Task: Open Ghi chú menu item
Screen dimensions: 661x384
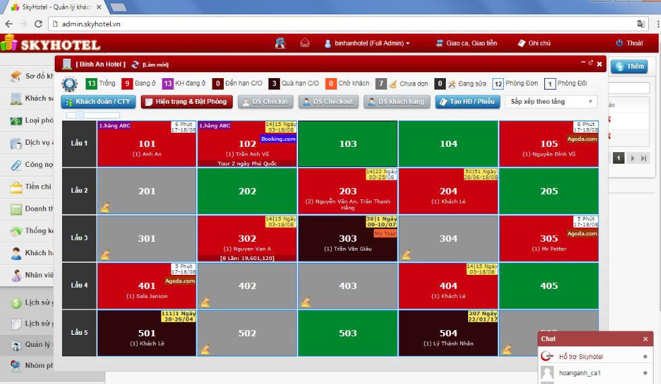Action: click(534, 43)
